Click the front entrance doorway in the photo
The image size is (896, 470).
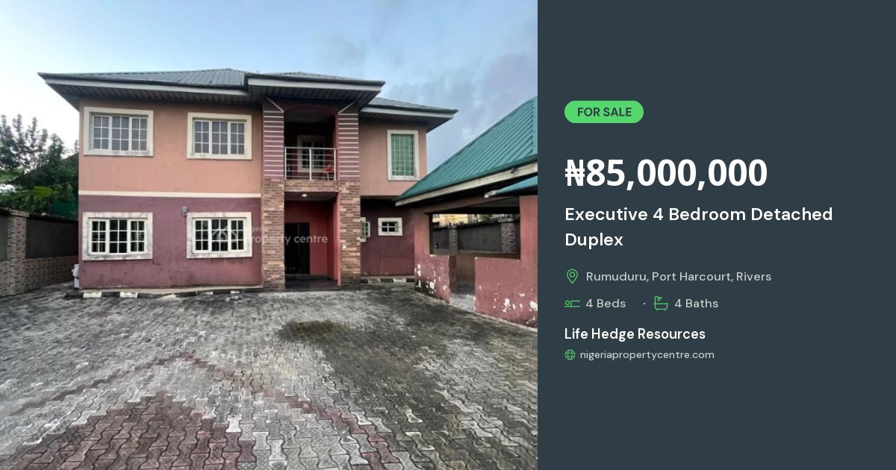point(297,248)
